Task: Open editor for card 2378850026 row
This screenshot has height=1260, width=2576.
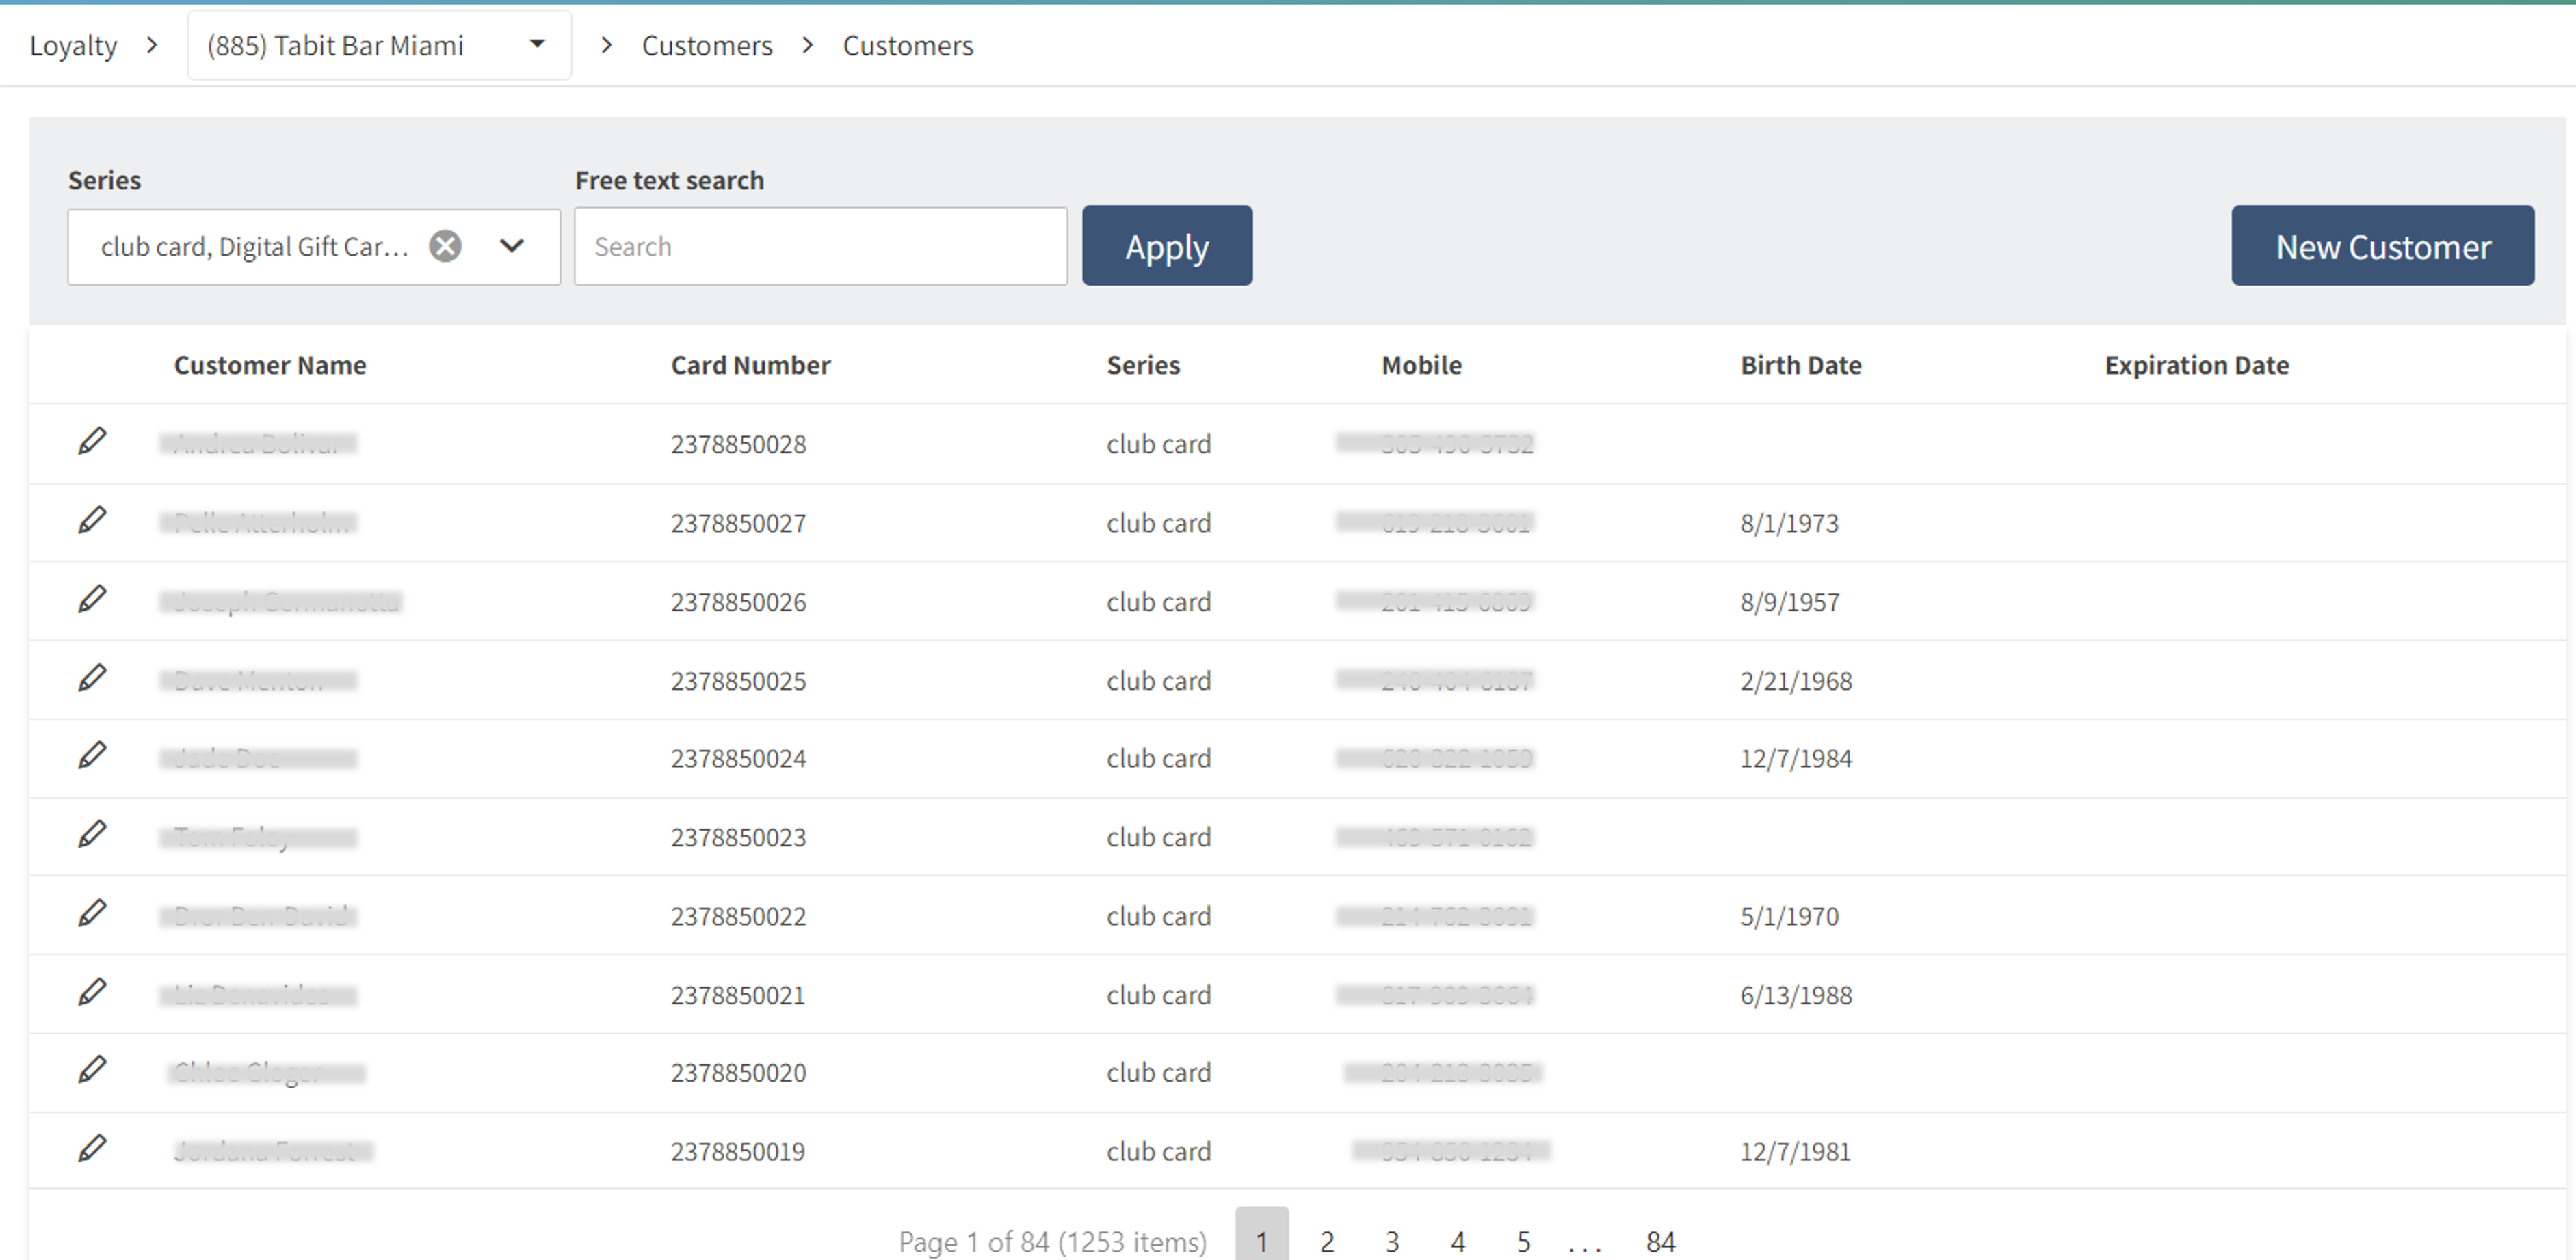Action: 92,600
